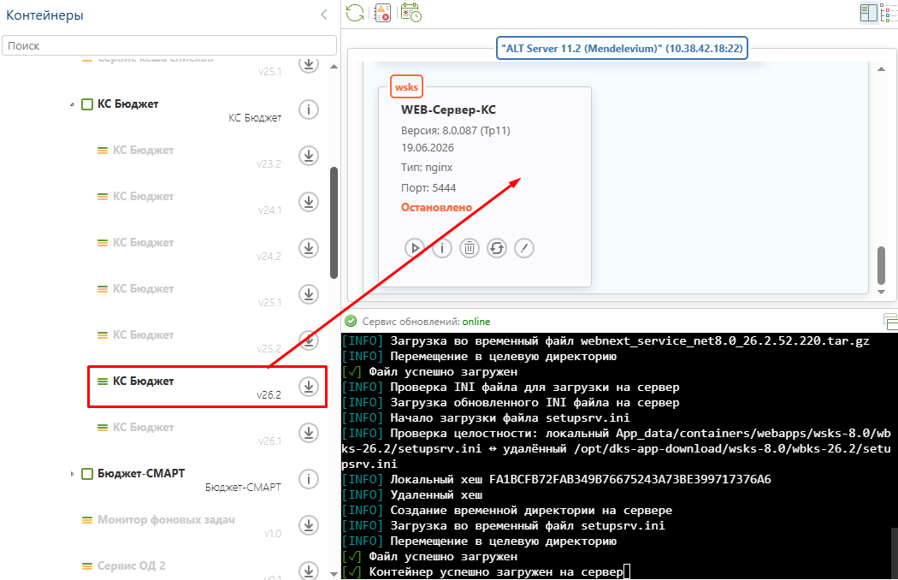Edit WEB-Сервер-КС settings with pencil icon
The width and height of the screenshot is (898, 580).
524,248
